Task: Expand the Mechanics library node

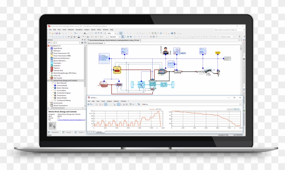Action: (x=48, y=51)
